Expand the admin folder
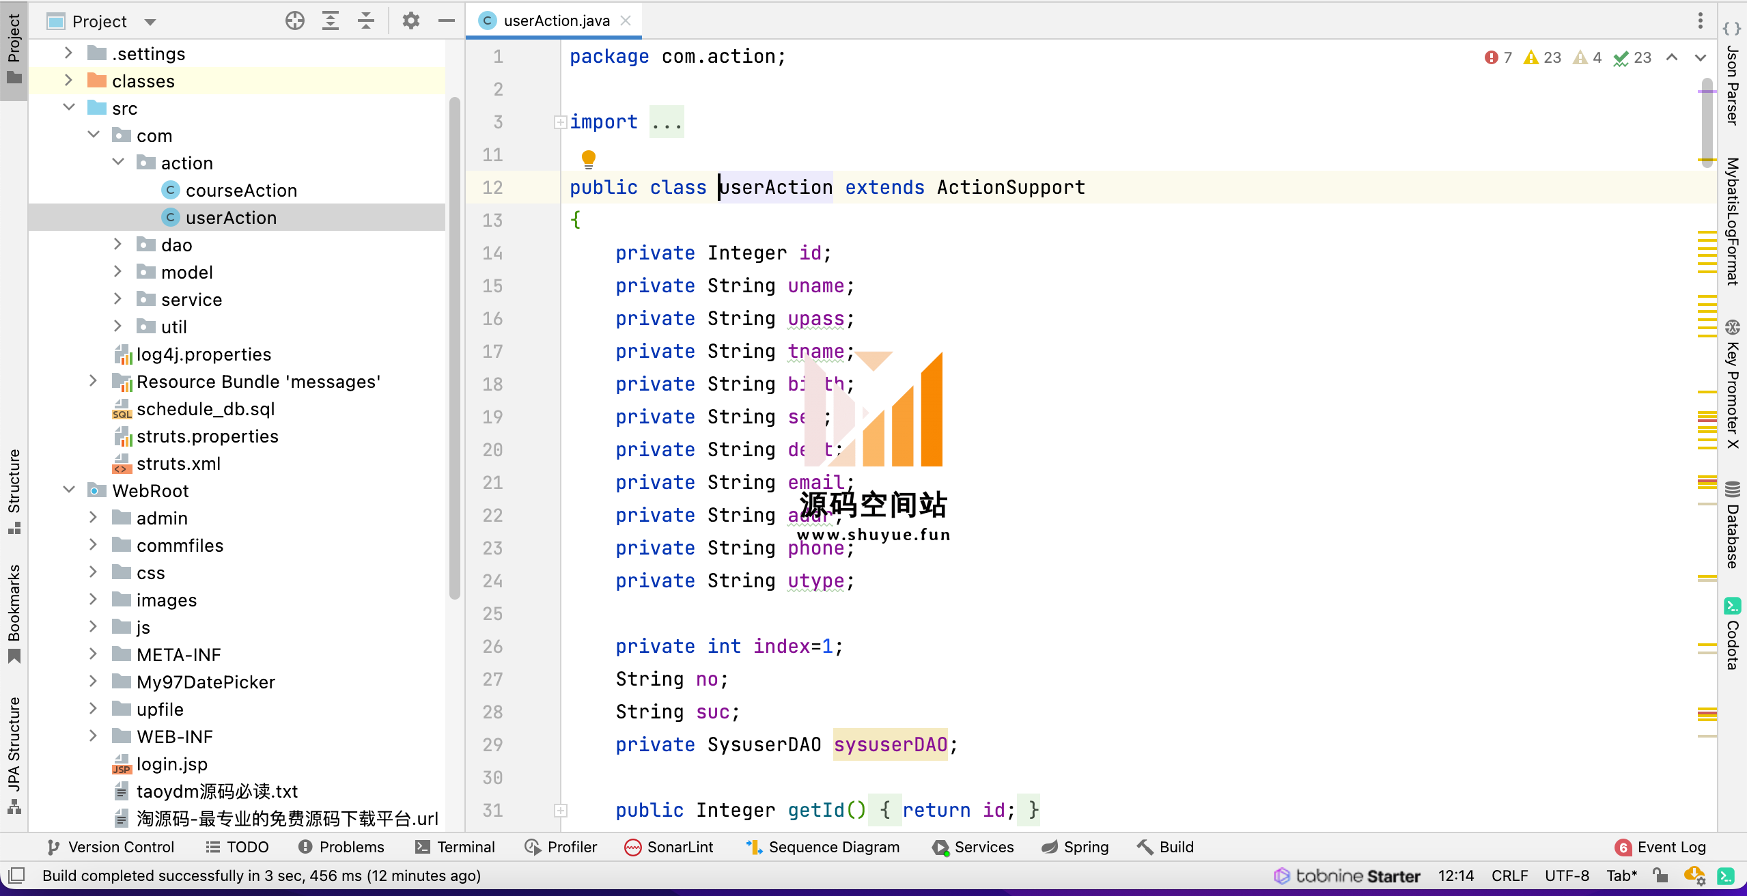This screenshot has width=1747, height=896. tap(94, 517)
